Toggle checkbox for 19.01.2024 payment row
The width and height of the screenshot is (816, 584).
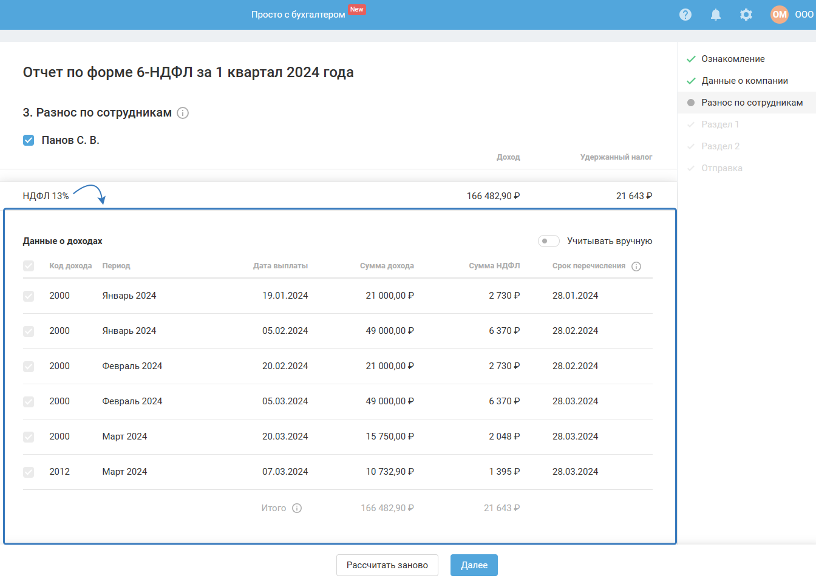tap(29, 296)
